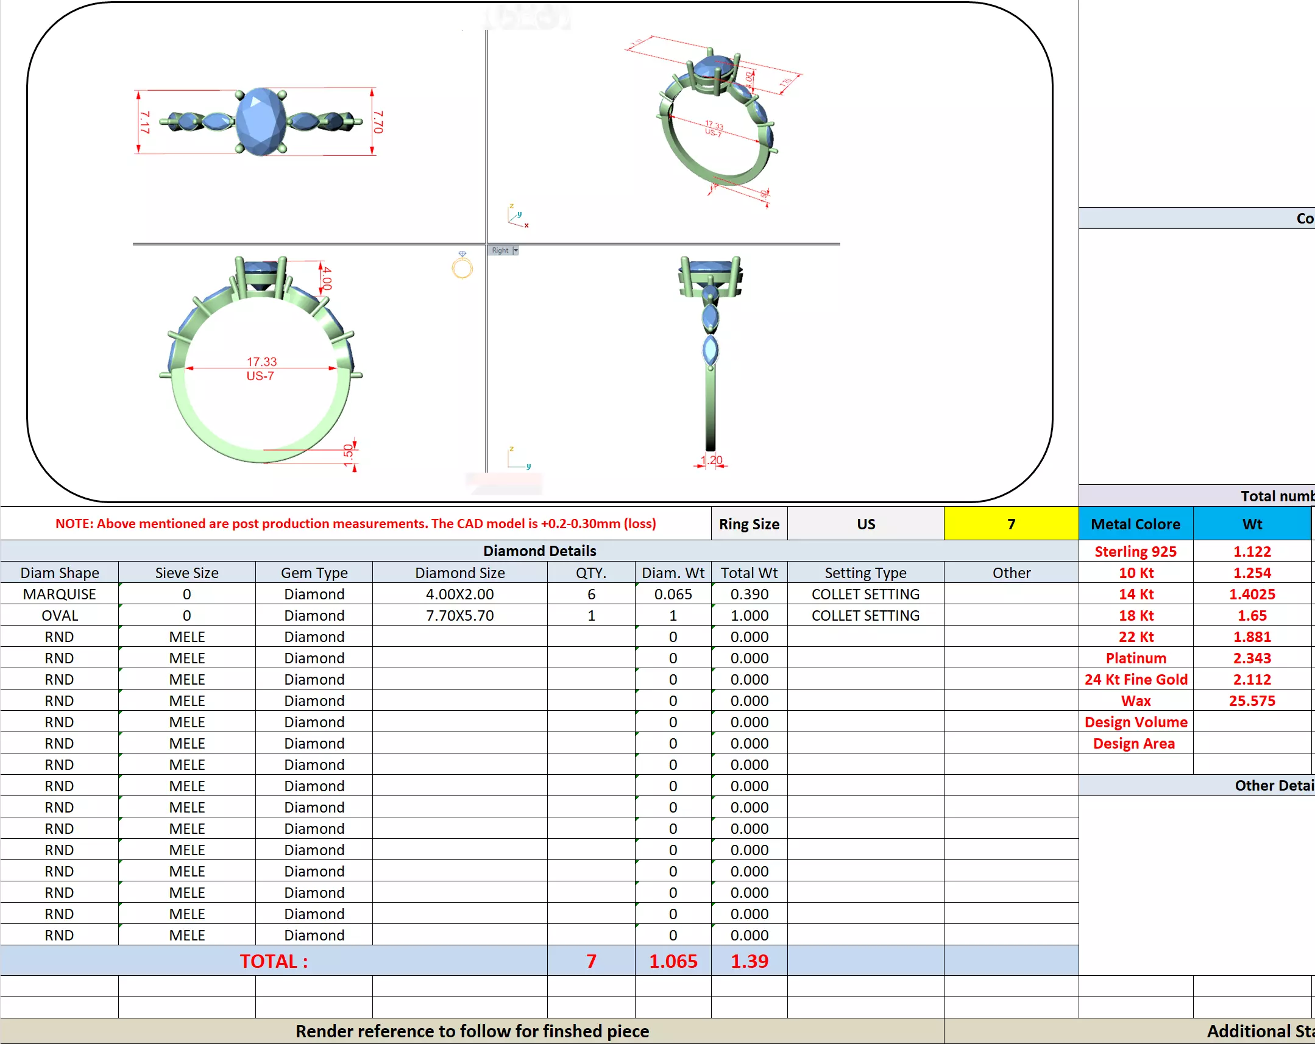Click the Right viewport title label
1315x1044 pixels.
point(500,250)
